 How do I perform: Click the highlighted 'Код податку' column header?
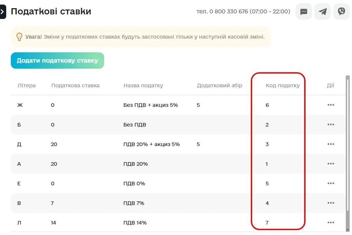coord(283,85)
